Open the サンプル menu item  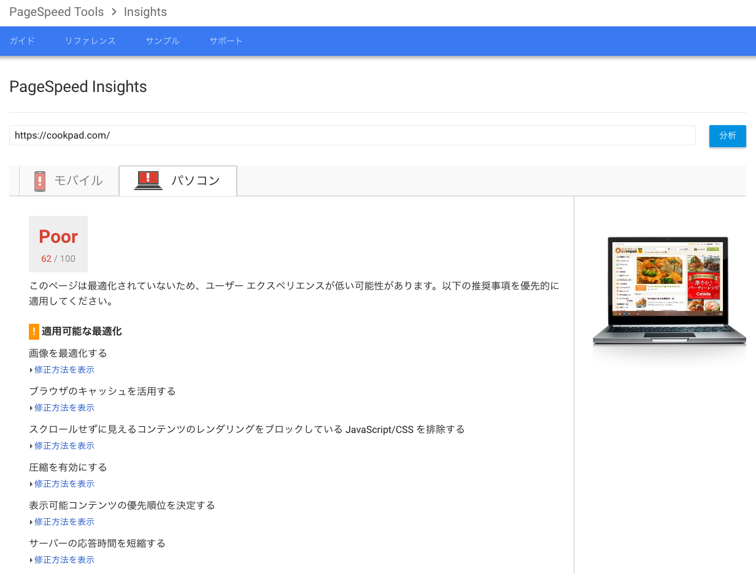(163, 41)
